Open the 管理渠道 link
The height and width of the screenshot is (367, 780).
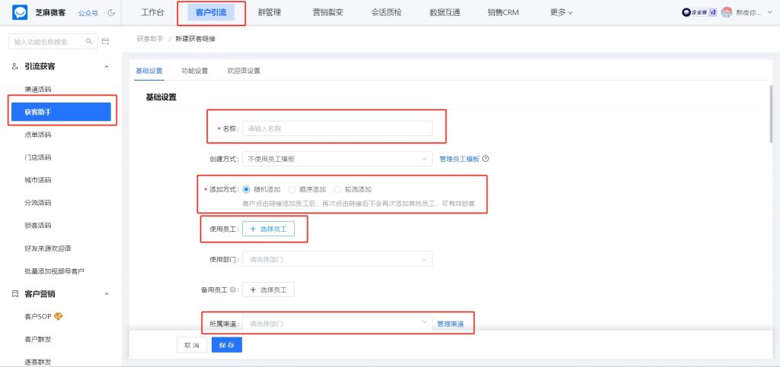click(x=450, y=324)
